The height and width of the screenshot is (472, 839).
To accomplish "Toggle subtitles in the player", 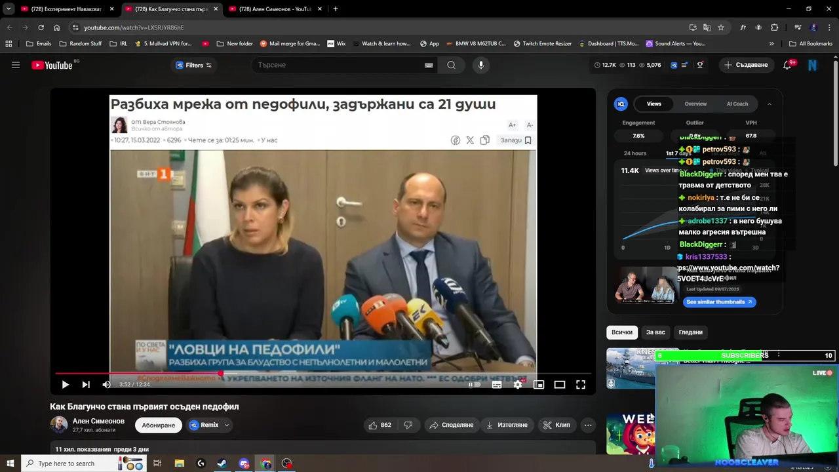I will pyautogui.click(x=497, y=385).
